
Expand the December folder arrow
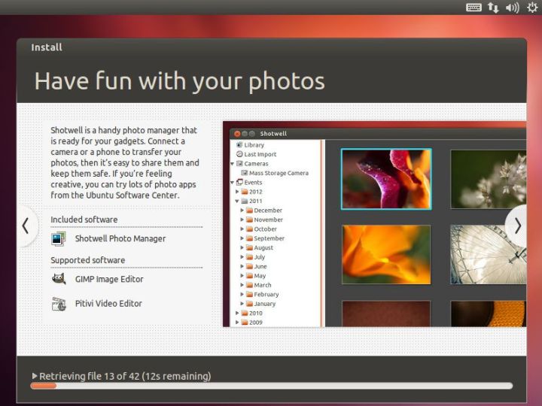coord(242,211)
